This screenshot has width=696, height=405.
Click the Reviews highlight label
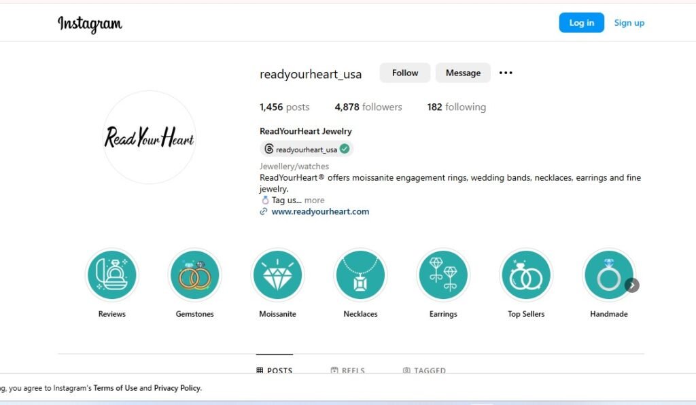112,314
